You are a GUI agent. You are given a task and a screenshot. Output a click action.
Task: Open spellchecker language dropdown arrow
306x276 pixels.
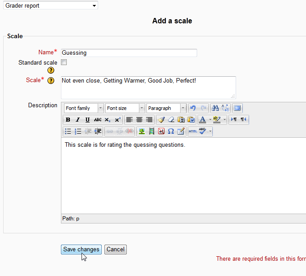(x=210, y=131)
